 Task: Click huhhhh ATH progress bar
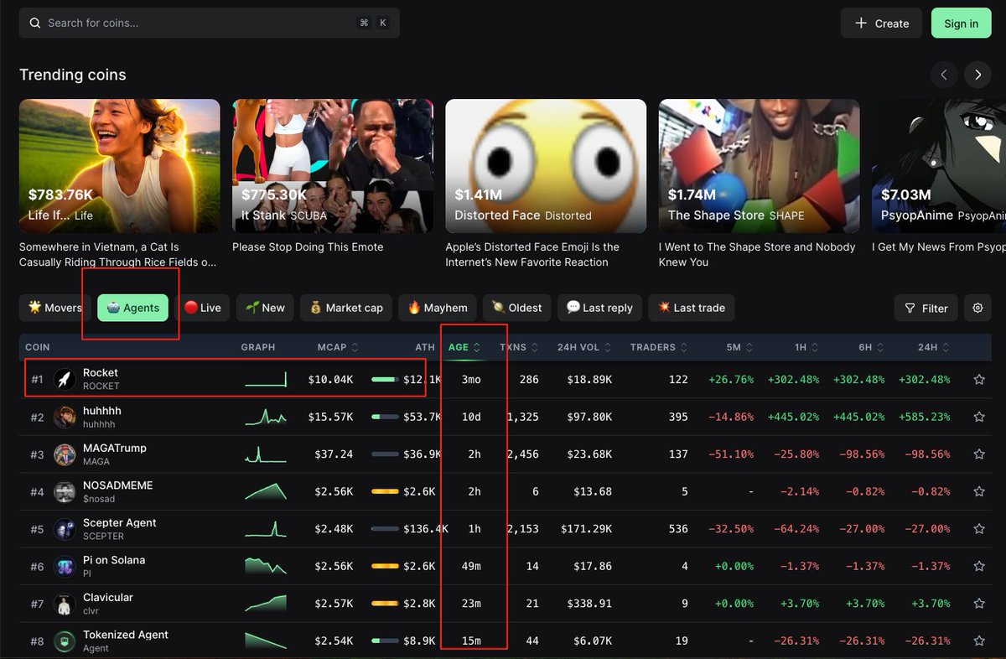(384, 417)
